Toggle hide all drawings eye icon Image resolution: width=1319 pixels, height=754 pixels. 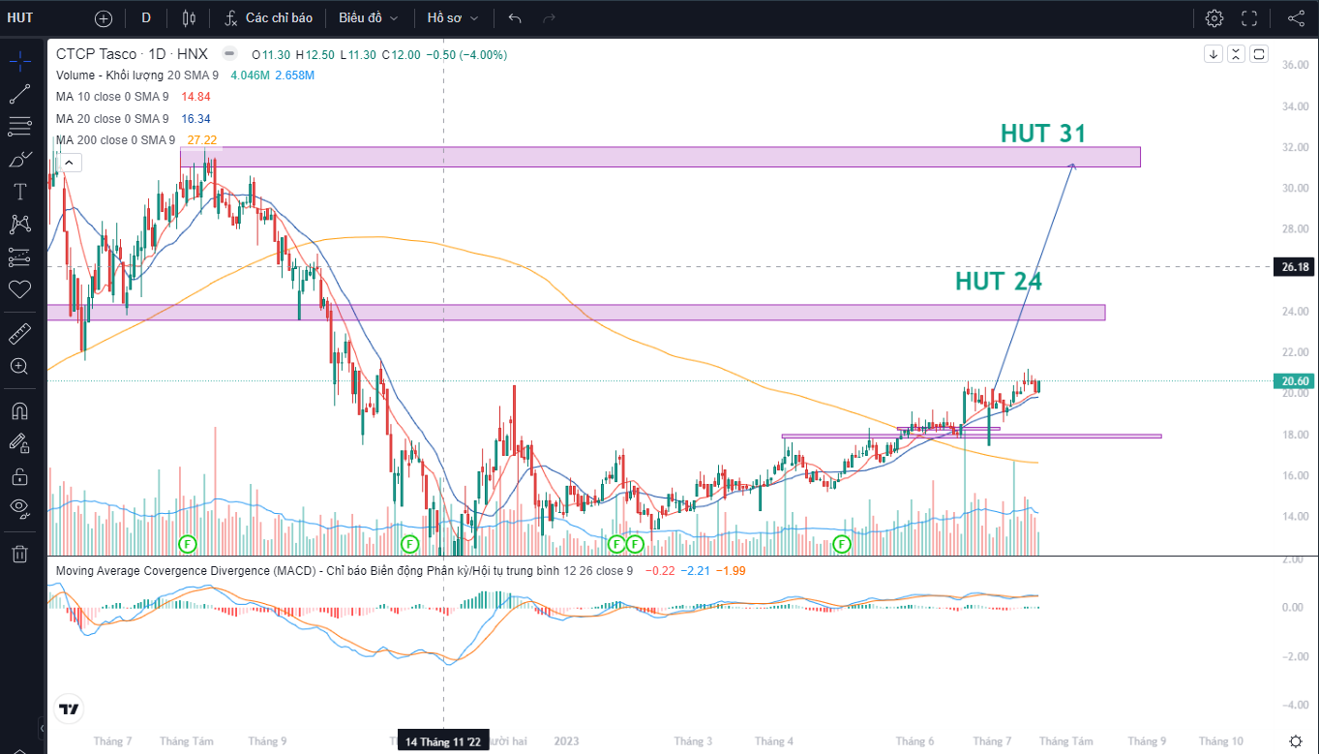click(x=19, y=507)
